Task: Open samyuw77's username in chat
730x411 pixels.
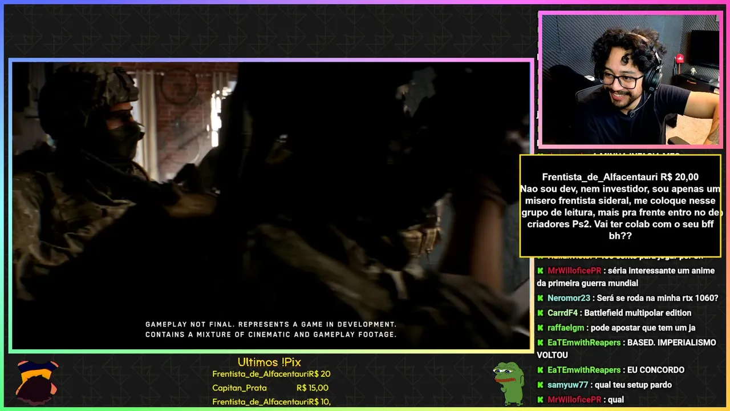Action: [568, 385]
